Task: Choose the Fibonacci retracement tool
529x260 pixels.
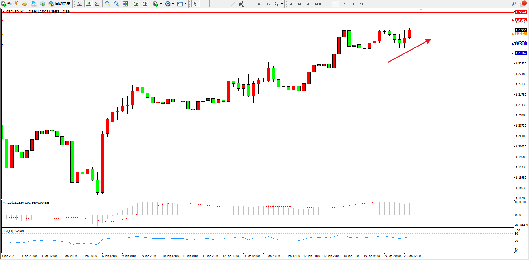Action: coord(250,4)
